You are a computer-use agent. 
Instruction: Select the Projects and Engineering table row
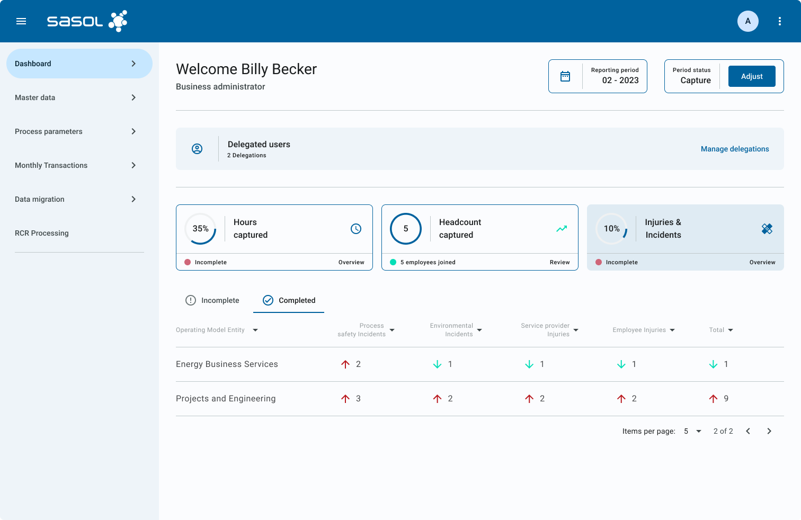point(226,398)
